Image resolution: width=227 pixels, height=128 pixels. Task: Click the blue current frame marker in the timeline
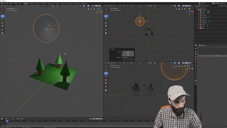[x=7, y=121]
